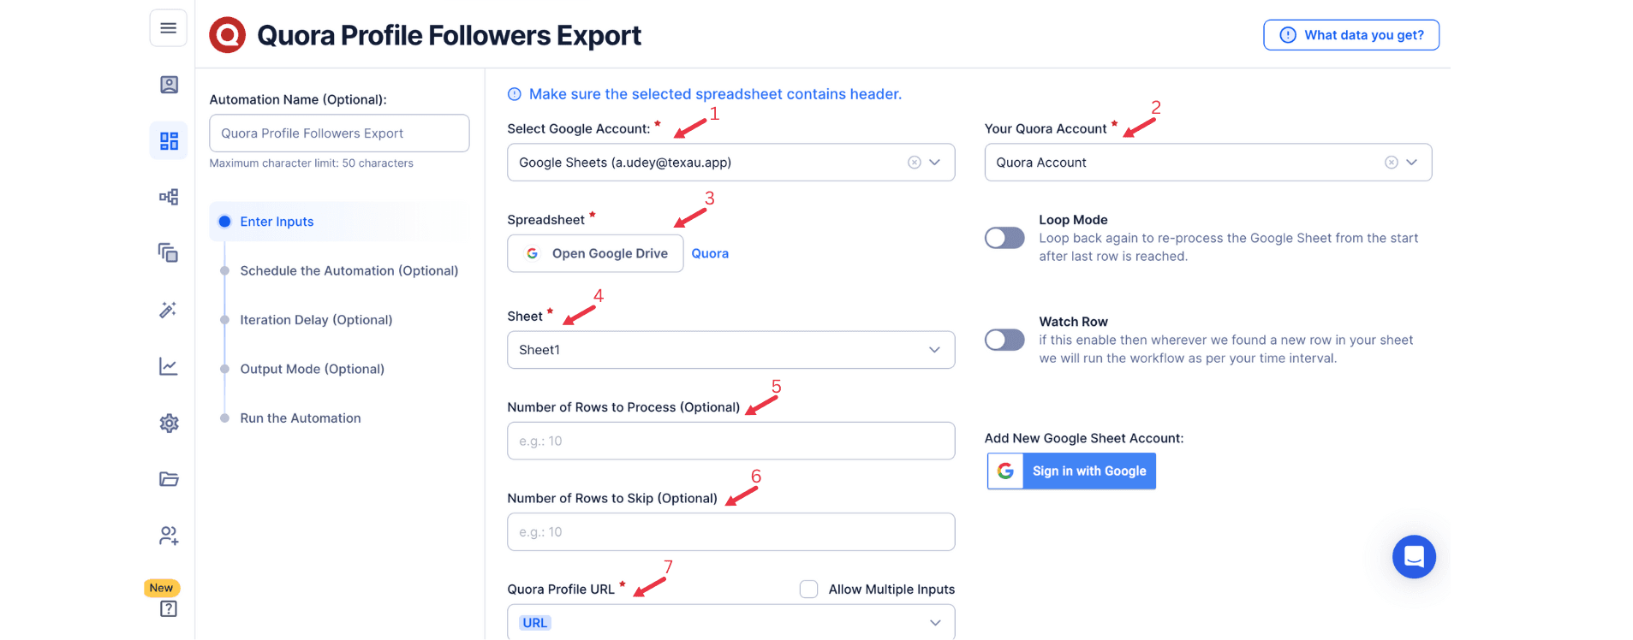Screen dimensions: 1633x640
Task: Open the chat support bubble
Action: click(1413, 557)
